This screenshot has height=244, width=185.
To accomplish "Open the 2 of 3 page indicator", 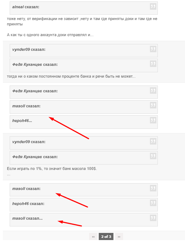I will 106,236.
